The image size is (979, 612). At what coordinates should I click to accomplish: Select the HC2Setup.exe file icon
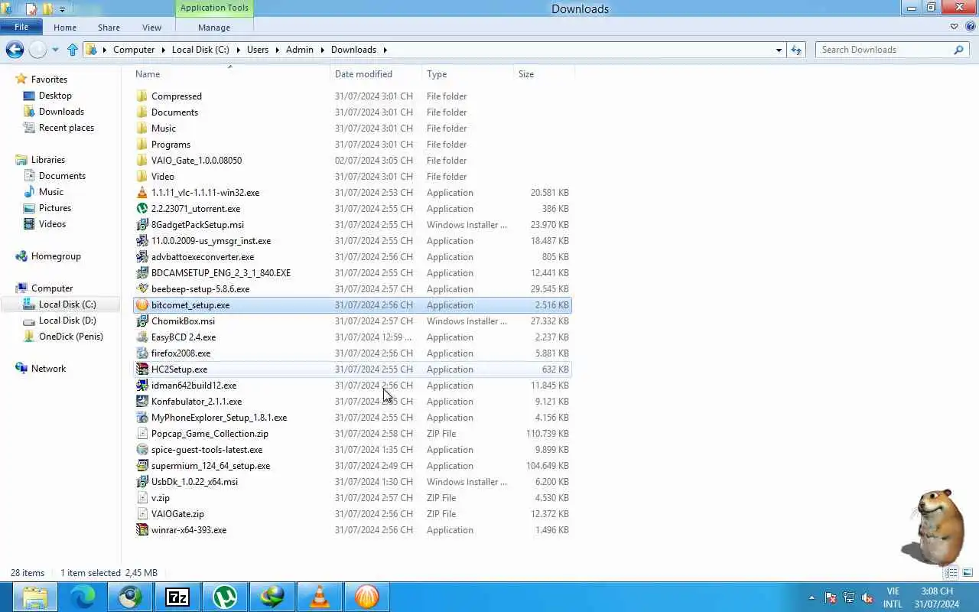click(141, 369)
